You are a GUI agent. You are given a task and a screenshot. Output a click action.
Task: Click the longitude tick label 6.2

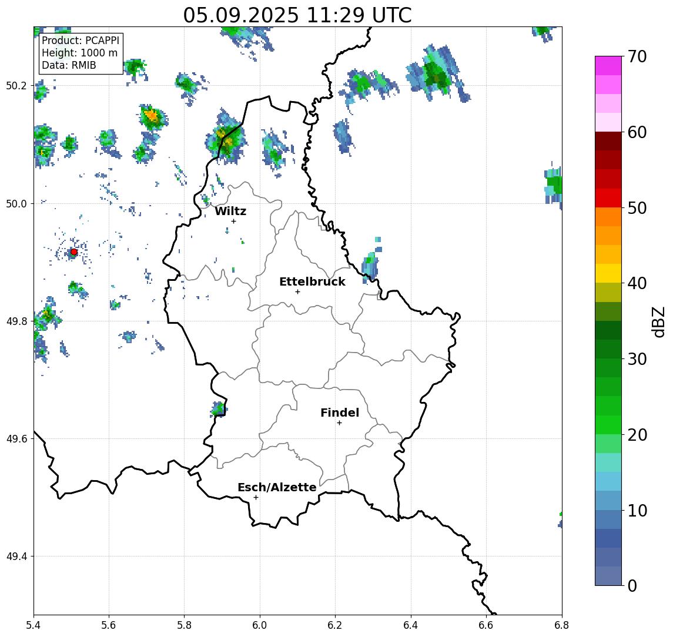[335, 625]
